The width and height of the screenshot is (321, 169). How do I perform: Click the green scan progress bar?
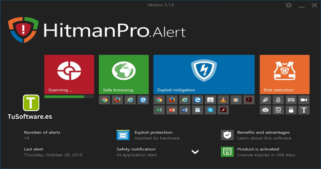point(64,97)
